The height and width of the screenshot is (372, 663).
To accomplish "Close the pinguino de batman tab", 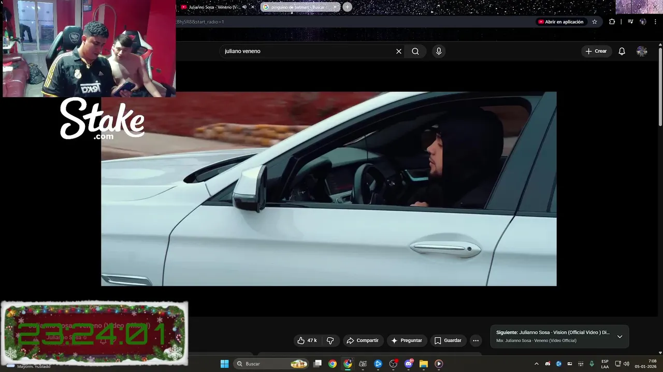I will 335,7.
